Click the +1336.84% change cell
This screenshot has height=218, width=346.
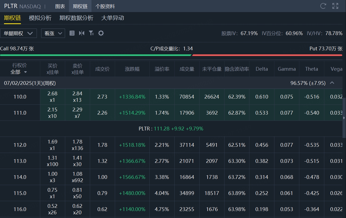coord(132,97)
